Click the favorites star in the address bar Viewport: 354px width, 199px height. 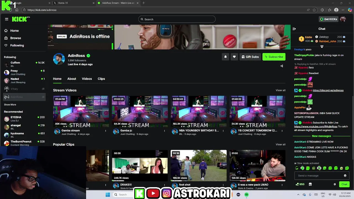point(314,10)
